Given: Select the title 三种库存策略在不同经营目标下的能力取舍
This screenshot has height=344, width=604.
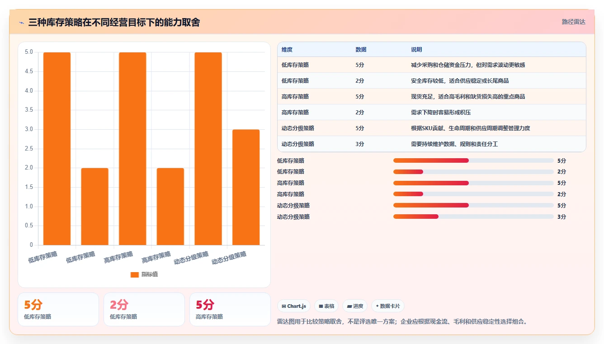Looking at the screenshot, I should tap(114, 22).
